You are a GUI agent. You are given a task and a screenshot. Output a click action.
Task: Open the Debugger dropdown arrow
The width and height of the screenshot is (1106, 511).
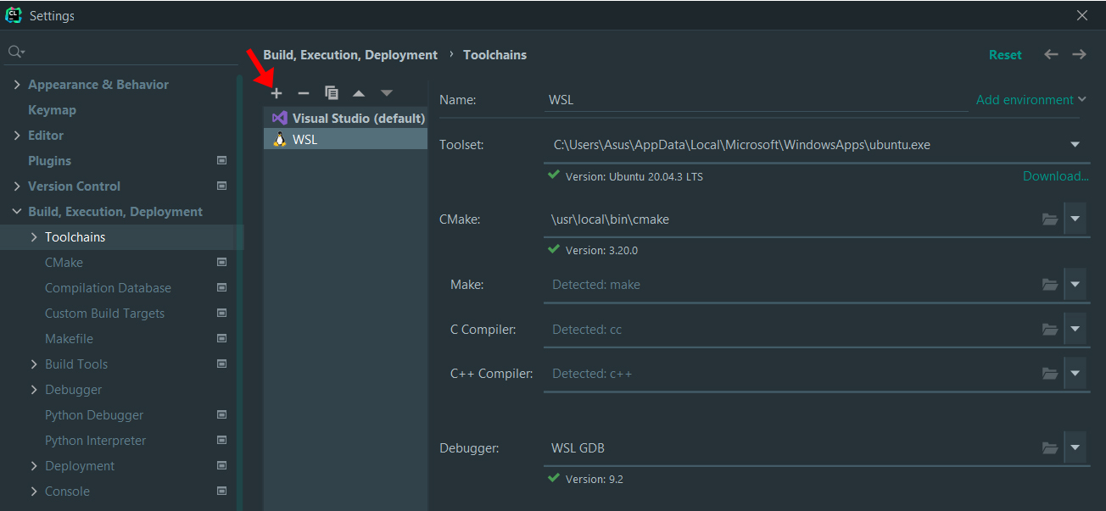coord(1075,447)
